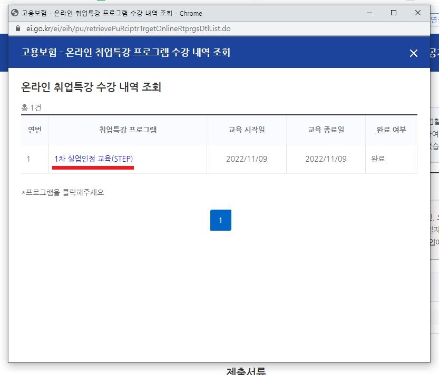Click the 연번 column header
Screen dimensions: 439x375
pyautogui.click(x=35, y=130)
